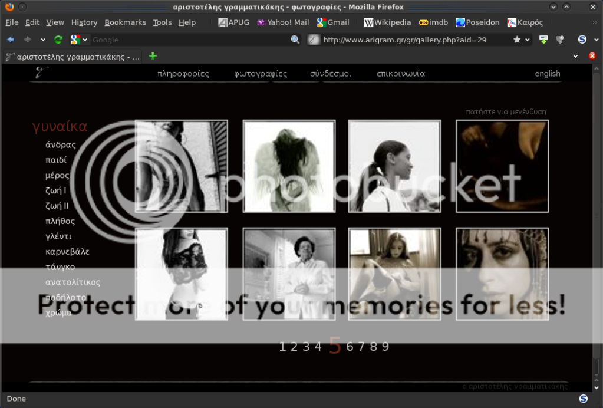The width and height of the screenshot is (603, 408).
Task: Switch the site language to english
Action: (547, 74)
